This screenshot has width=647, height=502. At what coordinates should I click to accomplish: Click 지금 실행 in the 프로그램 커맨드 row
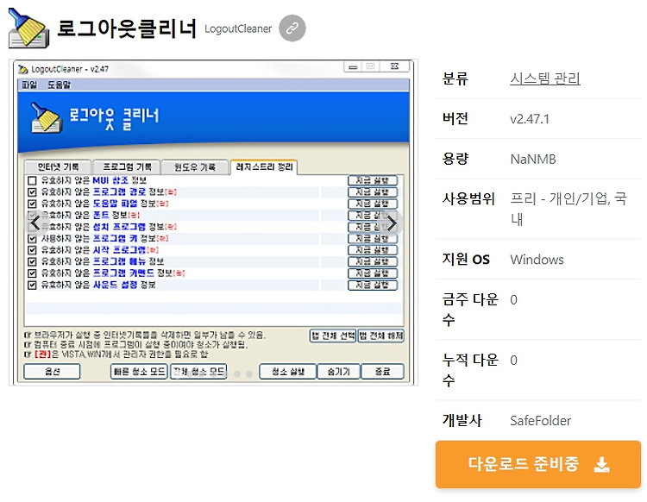[373, 273]
